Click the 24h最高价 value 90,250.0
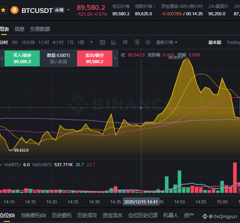Screen dimensions: 240x223 coord(217,14)
